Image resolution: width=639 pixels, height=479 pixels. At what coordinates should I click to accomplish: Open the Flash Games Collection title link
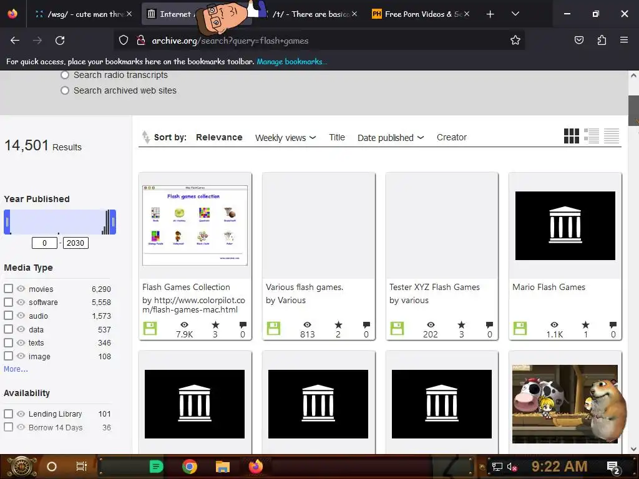tap(186, 287)
